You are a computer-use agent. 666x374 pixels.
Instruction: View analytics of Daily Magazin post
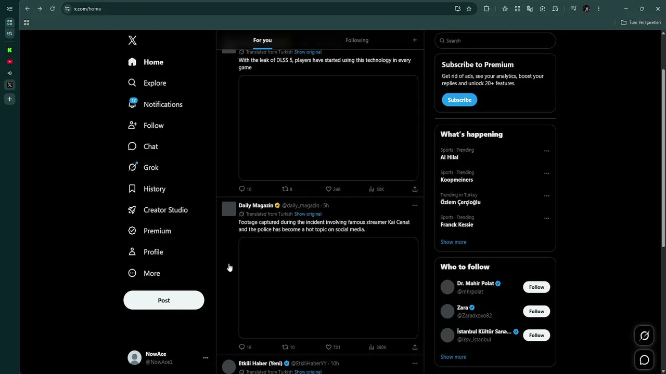(x=377, y=347)
